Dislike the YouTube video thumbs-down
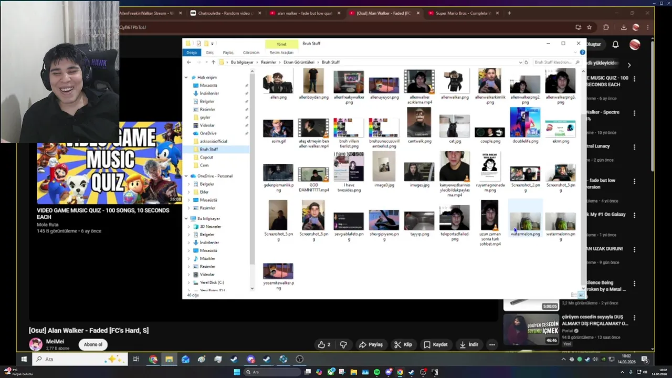 click(x=343, y=344)
